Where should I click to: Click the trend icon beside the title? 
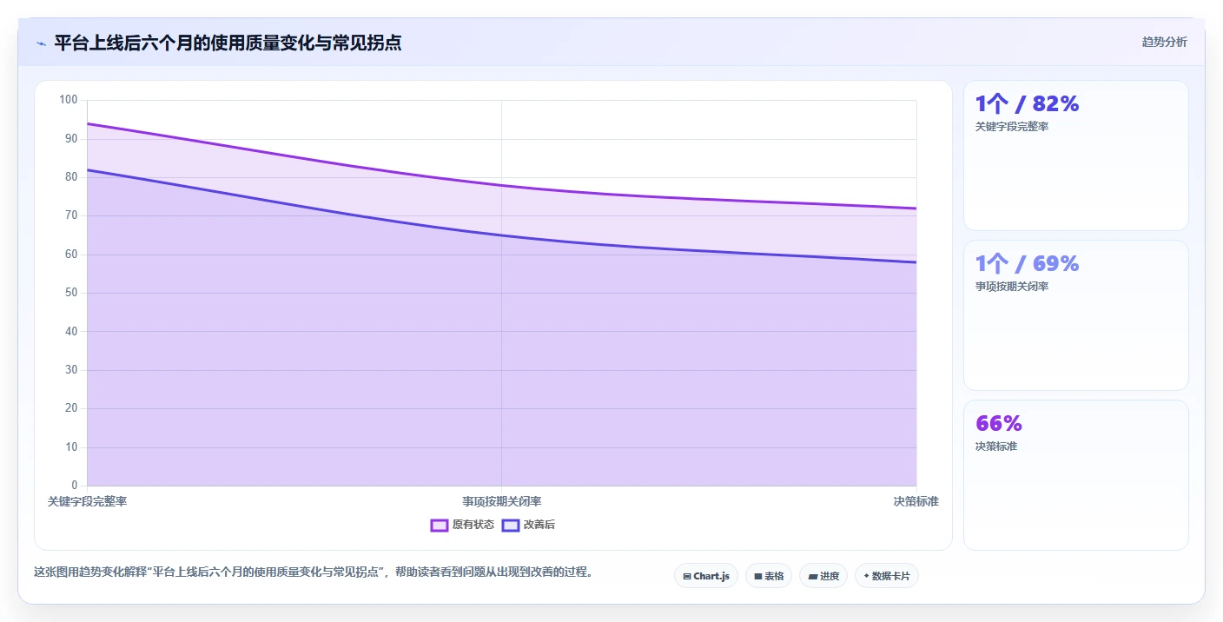pyautogui.click(x=41, y=43)
